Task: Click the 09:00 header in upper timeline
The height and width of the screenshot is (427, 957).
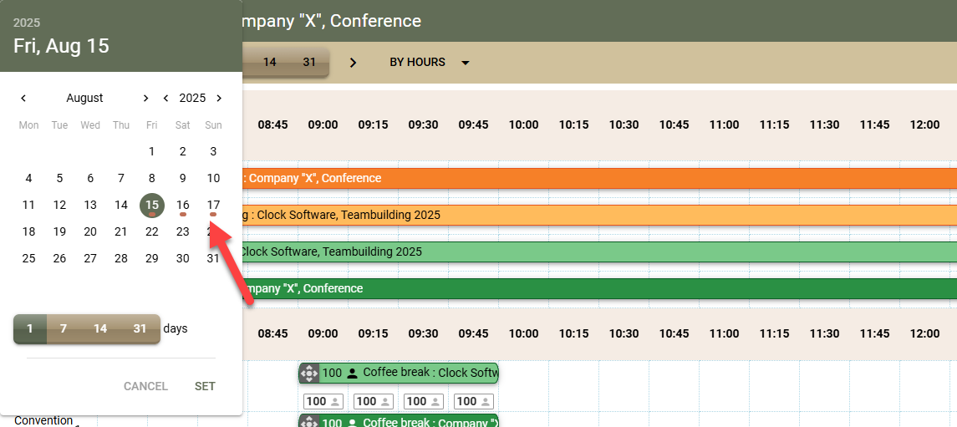Action: (x=323, y=125)
